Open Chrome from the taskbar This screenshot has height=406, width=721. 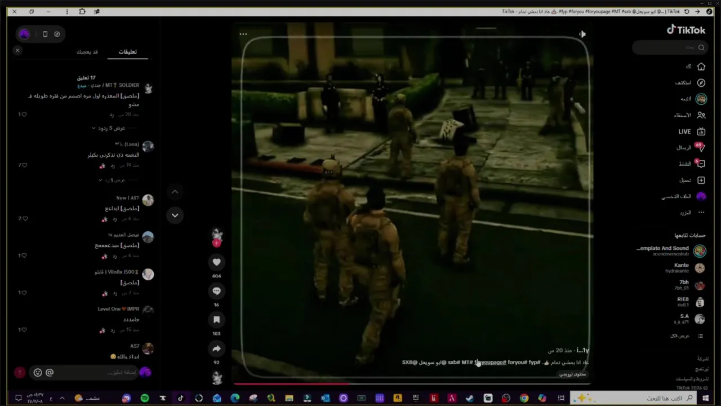[x=524, y=398]
